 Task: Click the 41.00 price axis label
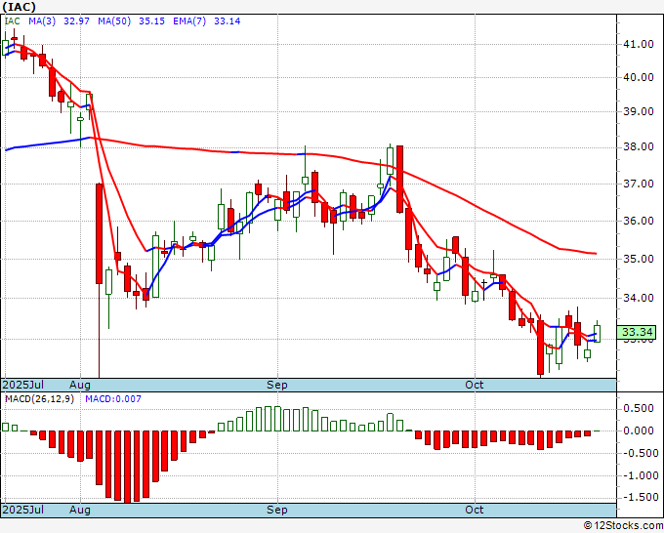tap(639, 44)
